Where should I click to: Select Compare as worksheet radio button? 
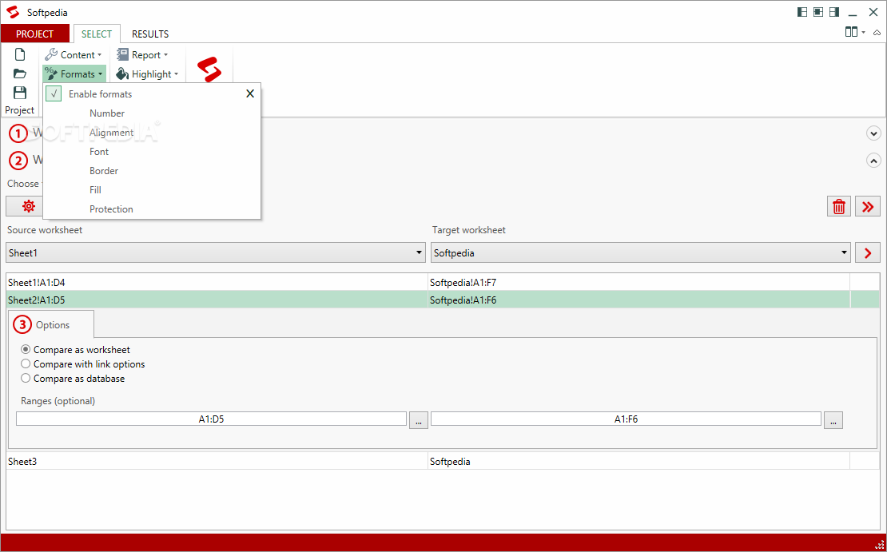(26, 350)
